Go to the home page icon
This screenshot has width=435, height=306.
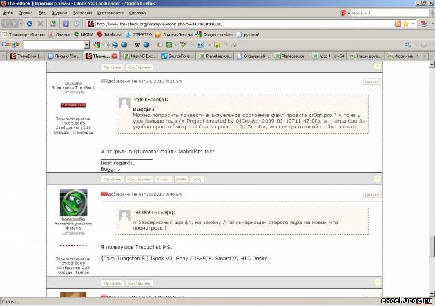pos(53,24)
